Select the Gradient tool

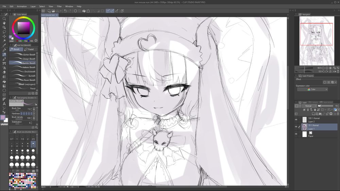[x=4, y=86]
